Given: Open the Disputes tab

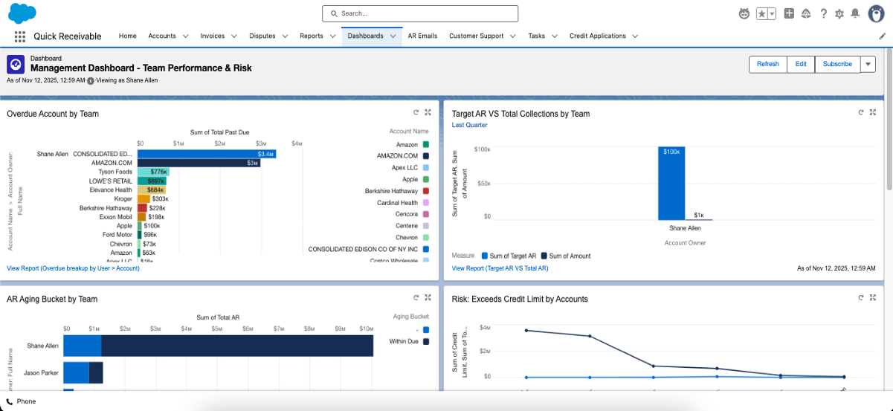Looking at the screenshot, I should (262, 36).
